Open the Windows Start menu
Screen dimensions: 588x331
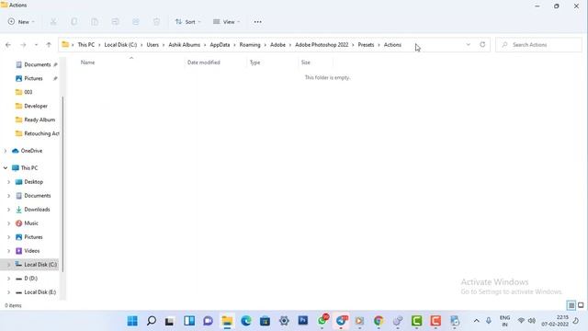[x=132, y=321]
